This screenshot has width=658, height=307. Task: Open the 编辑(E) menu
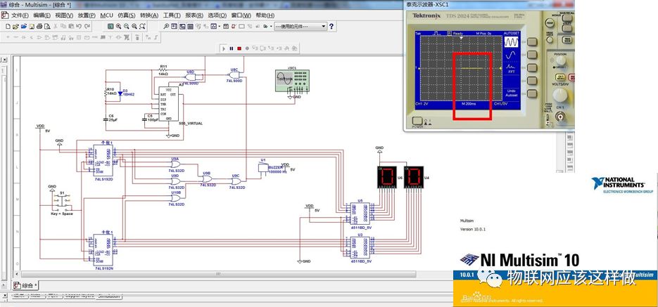pyautogui.click(x=42, y=15)
